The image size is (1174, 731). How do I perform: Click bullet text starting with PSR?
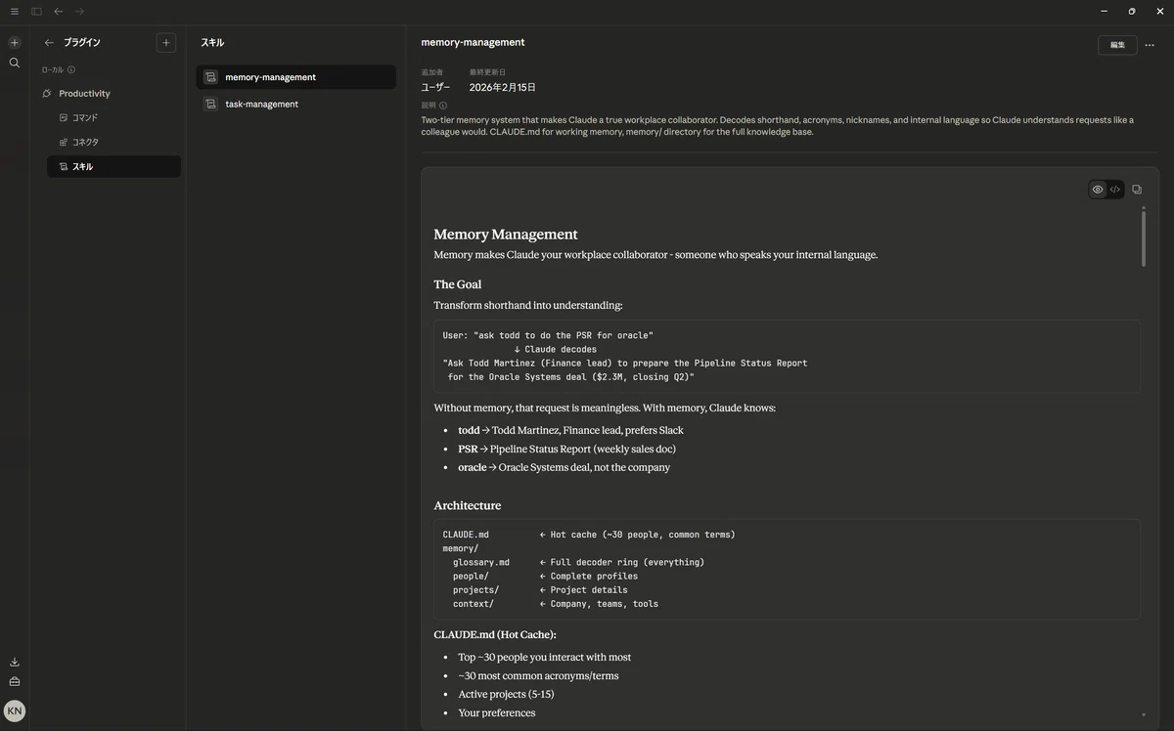pyautogui.click(x=566, y=450)
